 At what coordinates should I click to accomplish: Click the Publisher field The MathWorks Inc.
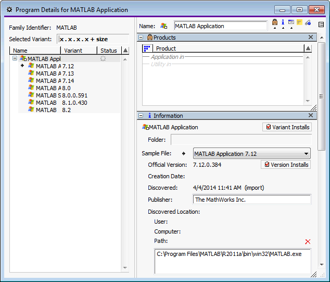point(252,200)
